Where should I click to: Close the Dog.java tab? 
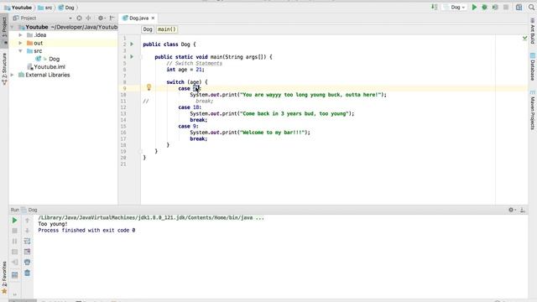(x=153, y=18)
